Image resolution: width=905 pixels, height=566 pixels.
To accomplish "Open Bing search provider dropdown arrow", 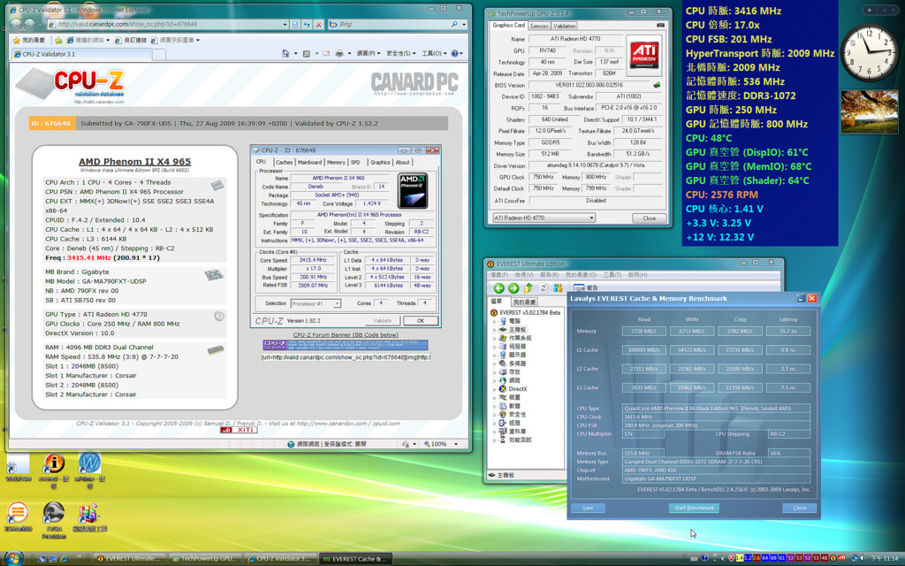I will click(463, 24).
